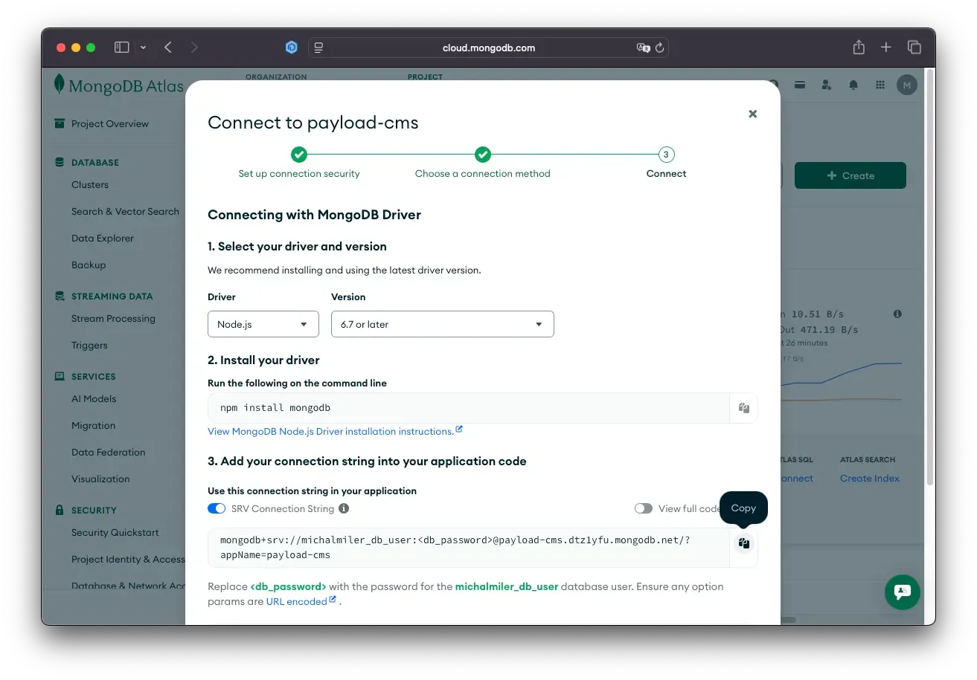Open Backup in sidebar
Screen dimensions: 977x680
89,265
